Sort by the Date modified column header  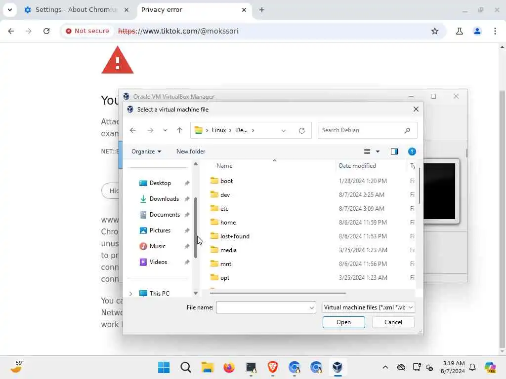[357, 166]
